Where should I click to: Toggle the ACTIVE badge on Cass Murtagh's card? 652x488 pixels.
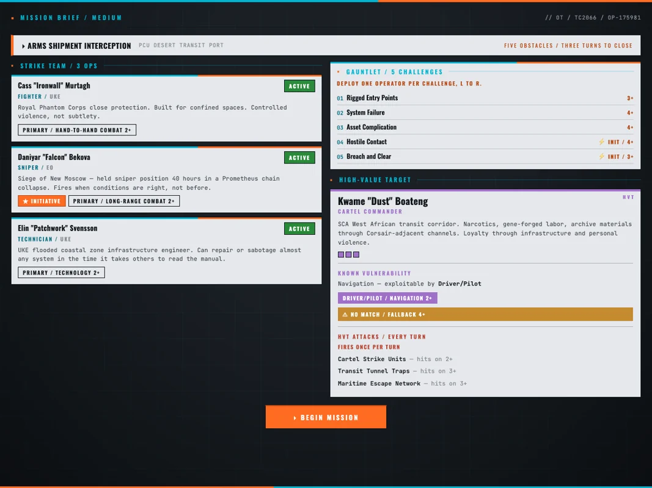[299, 86]
